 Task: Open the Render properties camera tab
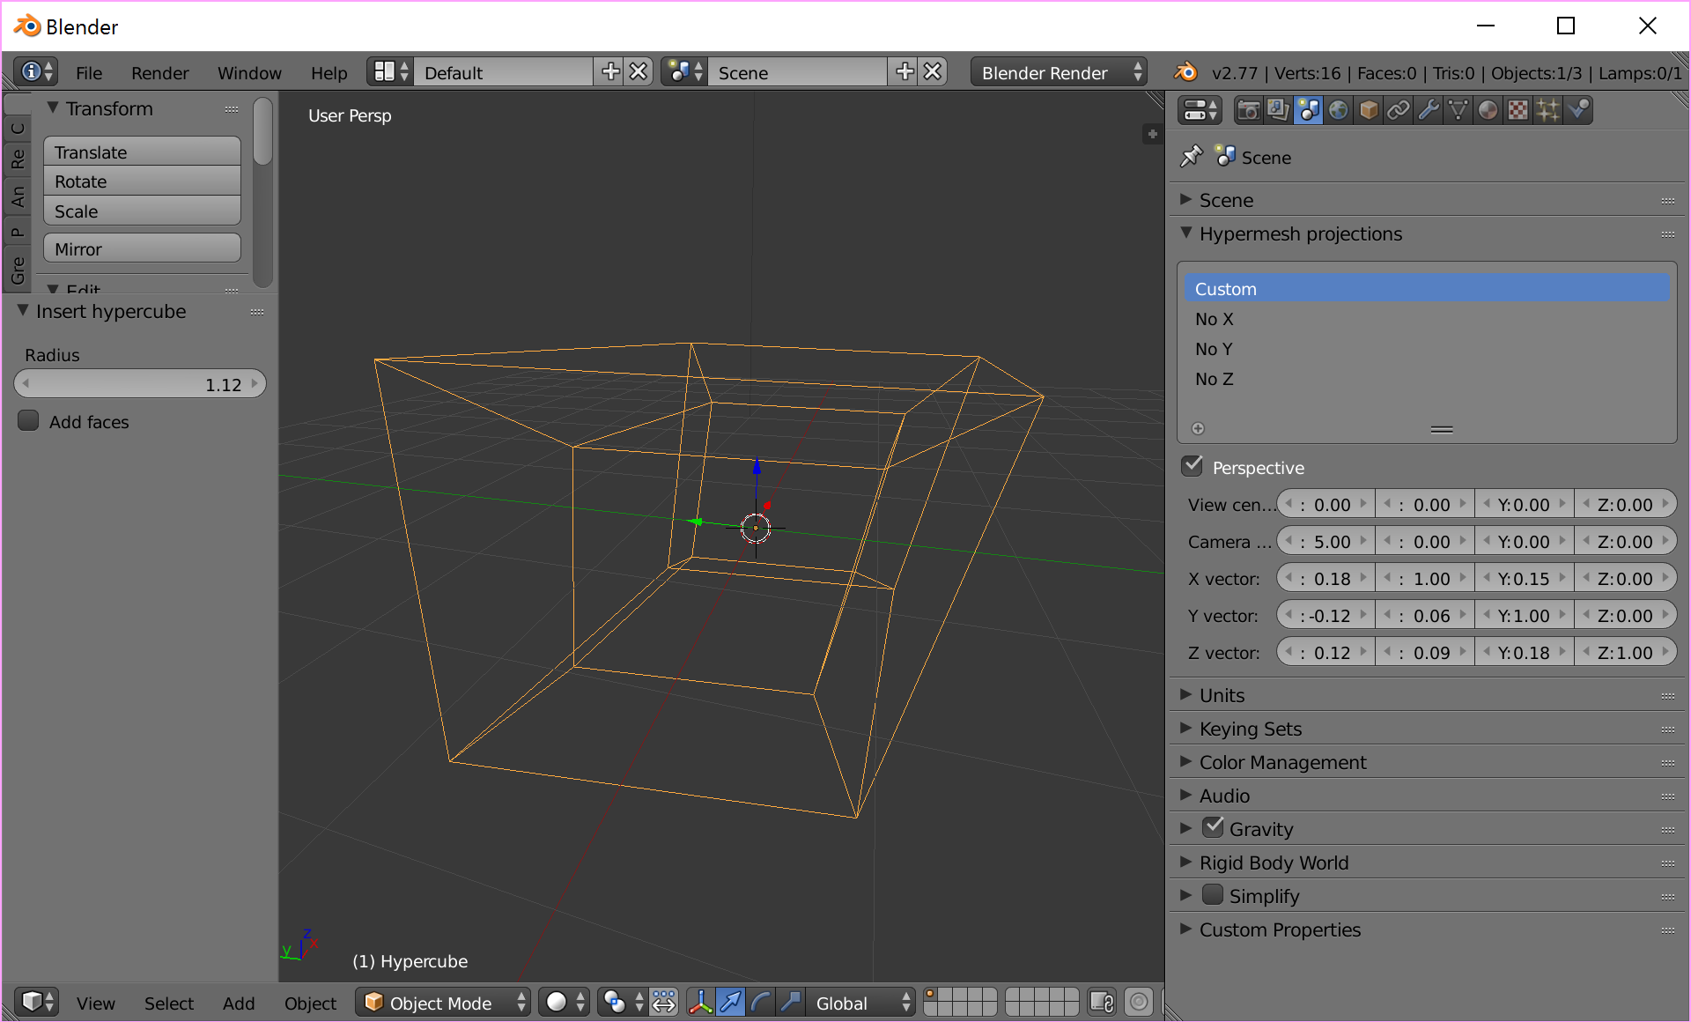pos(1248,111)
